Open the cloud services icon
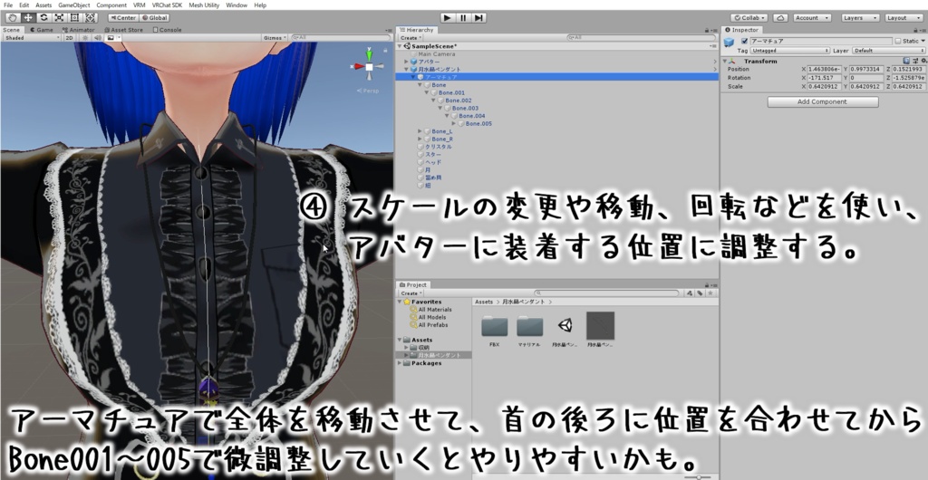This screenshot has width=928, height=480. click(x=780, y=18)
